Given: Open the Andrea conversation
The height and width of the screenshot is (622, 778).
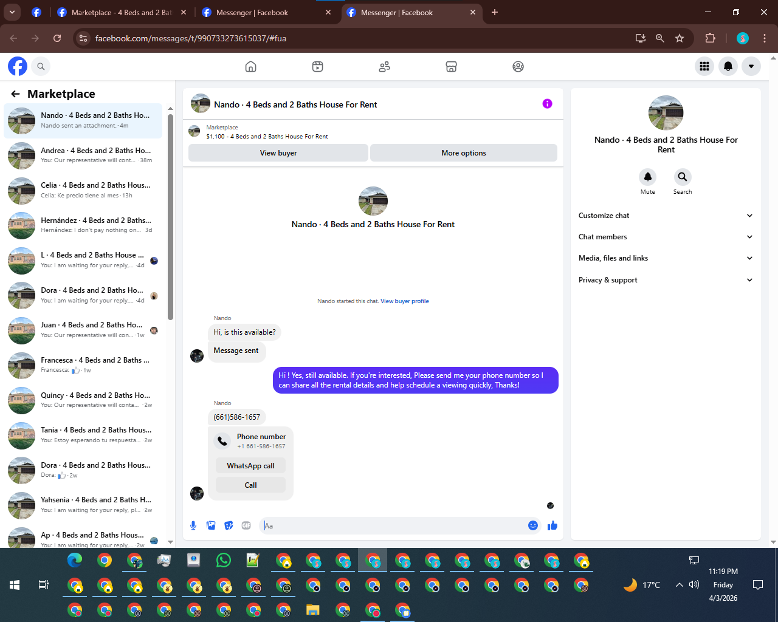Looking at the screenshot, I should click(83, 155).
